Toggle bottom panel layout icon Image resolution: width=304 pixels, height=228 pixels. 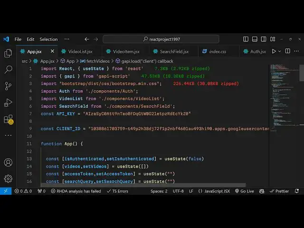pyautogui.click(x=255, y=39)
